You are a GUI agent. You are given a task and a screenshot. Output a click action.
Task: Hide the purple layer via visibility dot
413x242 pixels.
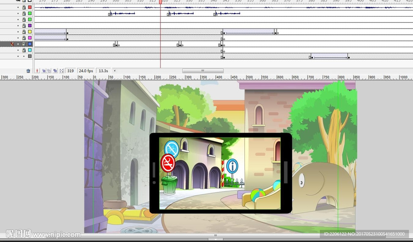[18, 25]
